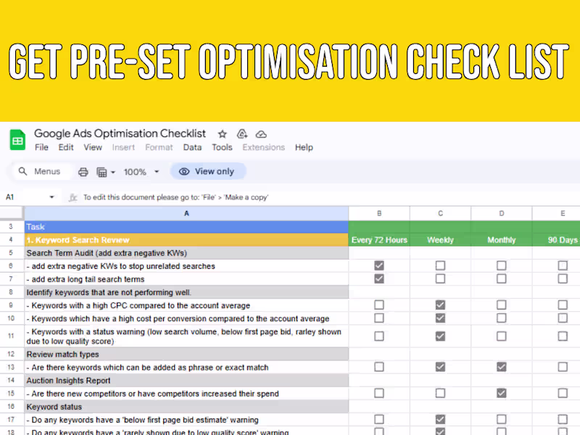The image size is (580, 435).
Task: Click the Google Sheets home logo
Action: click(17, 140)
